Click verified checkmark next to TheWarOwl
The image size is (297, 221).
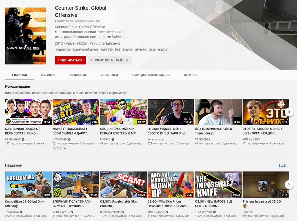coord(21,212)
